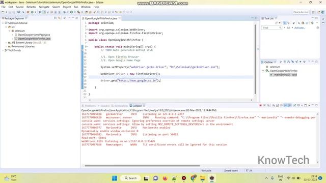Image resolution: width=326 pixels, height=183 pixels.
Task: Click the Activate... link in Task List
Action: tap(300, 28)
